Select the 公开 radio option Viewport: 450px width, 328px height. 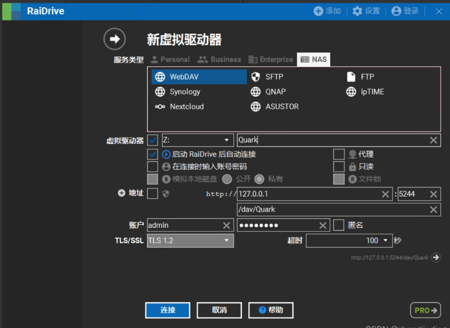point(227,179)
